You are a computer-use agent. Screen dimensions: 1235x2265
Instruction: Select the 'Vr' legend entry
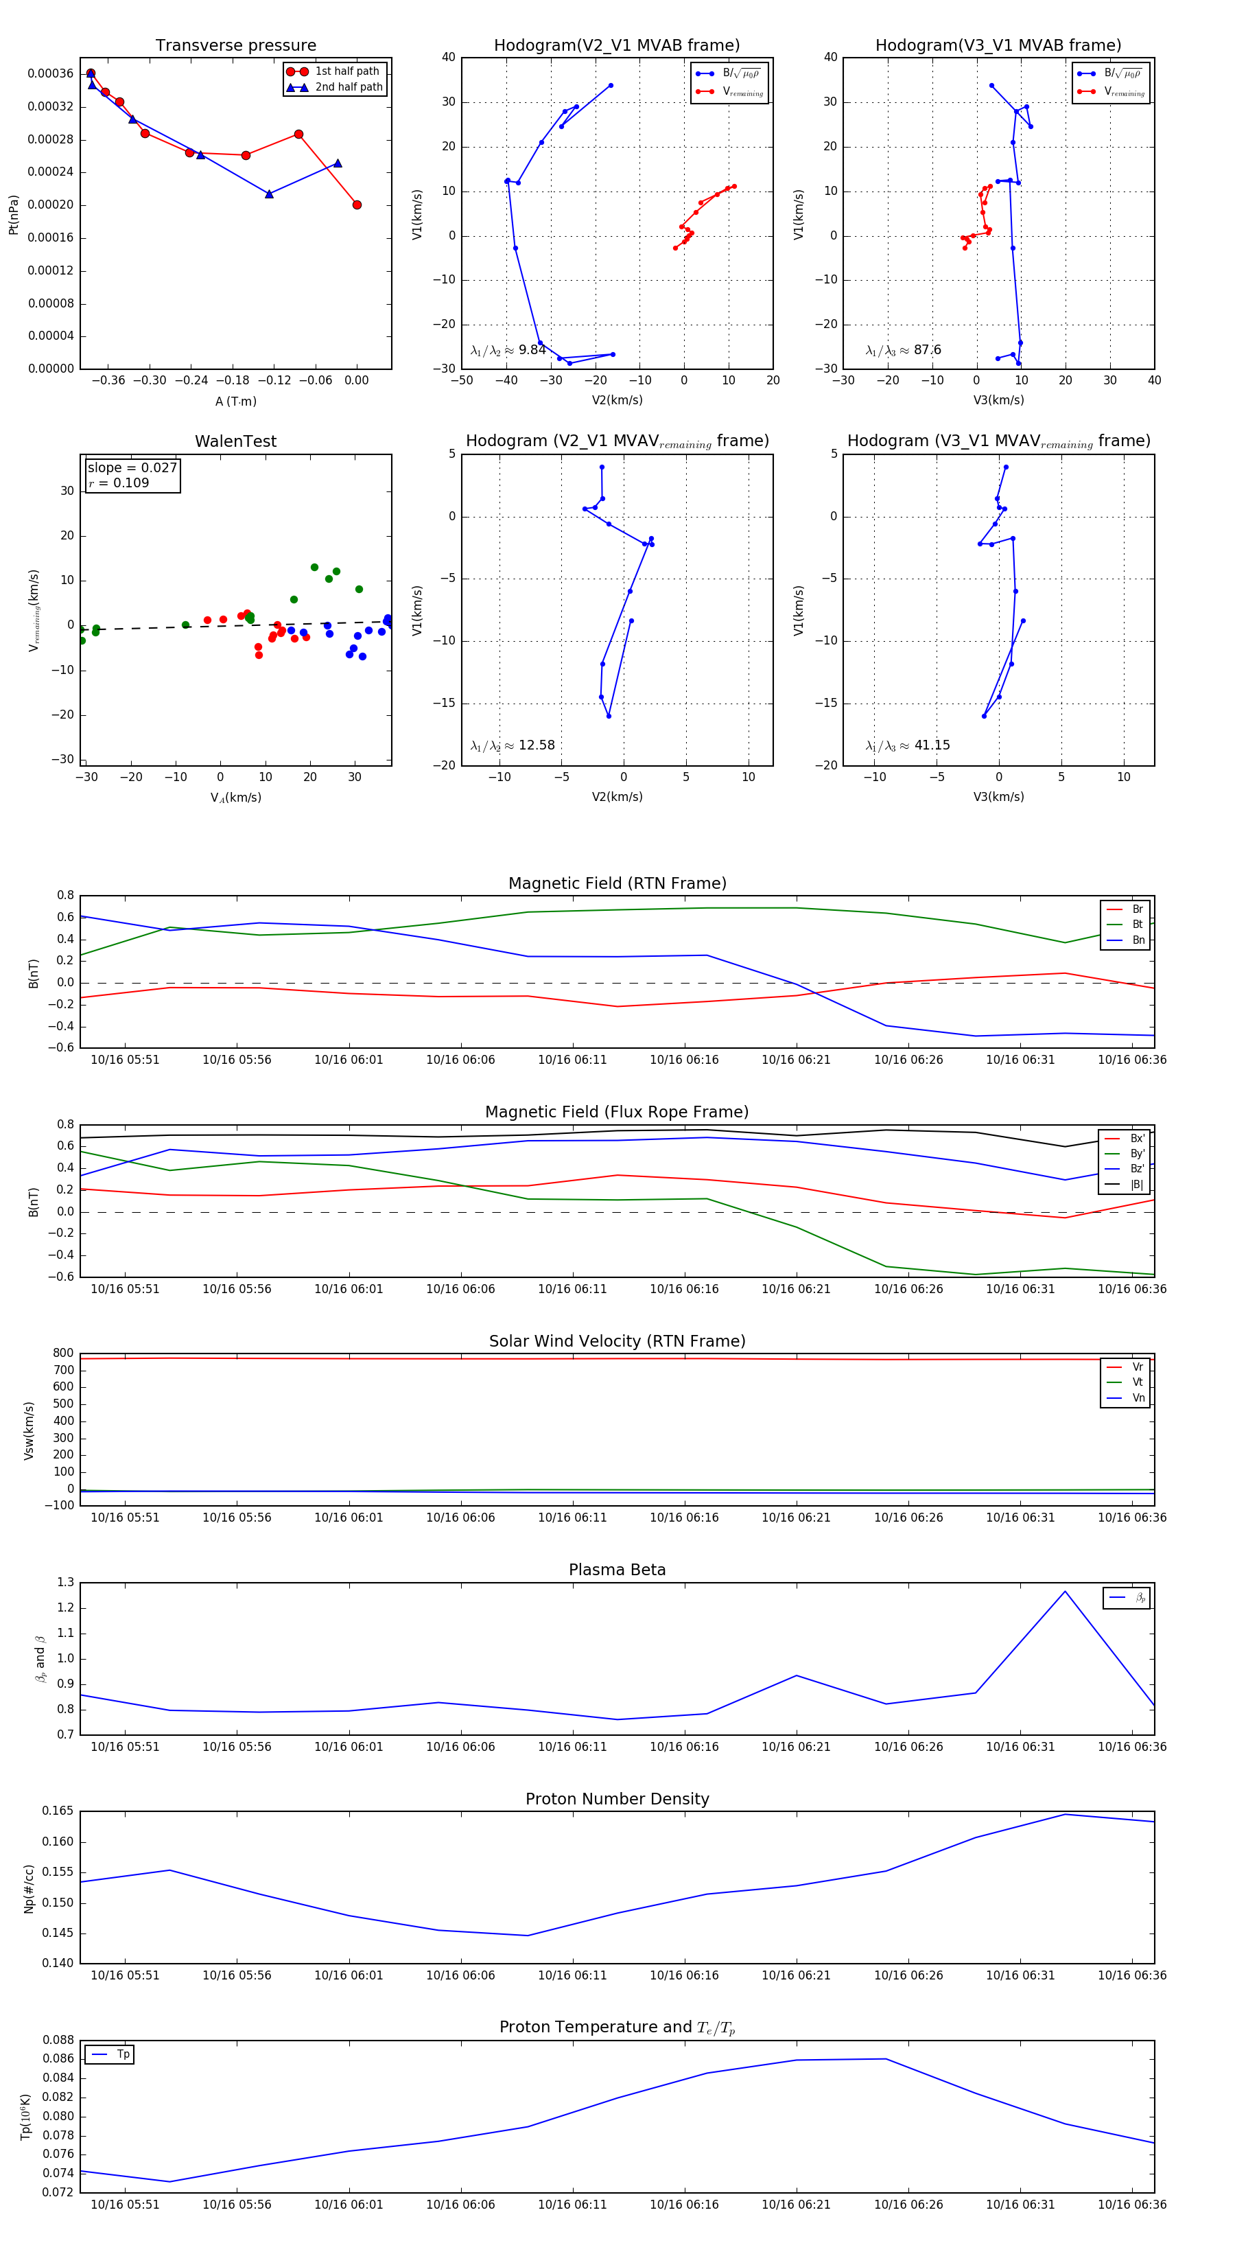[x=1125, y=1367]
